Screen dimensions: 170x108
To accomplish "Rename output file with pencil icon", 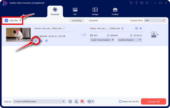I will 122,28.
